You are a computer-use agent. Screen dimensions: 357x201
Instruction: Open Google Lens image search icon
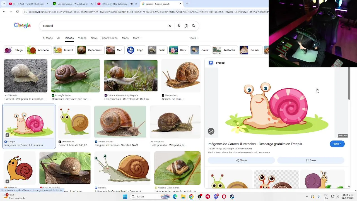[186, 26]
